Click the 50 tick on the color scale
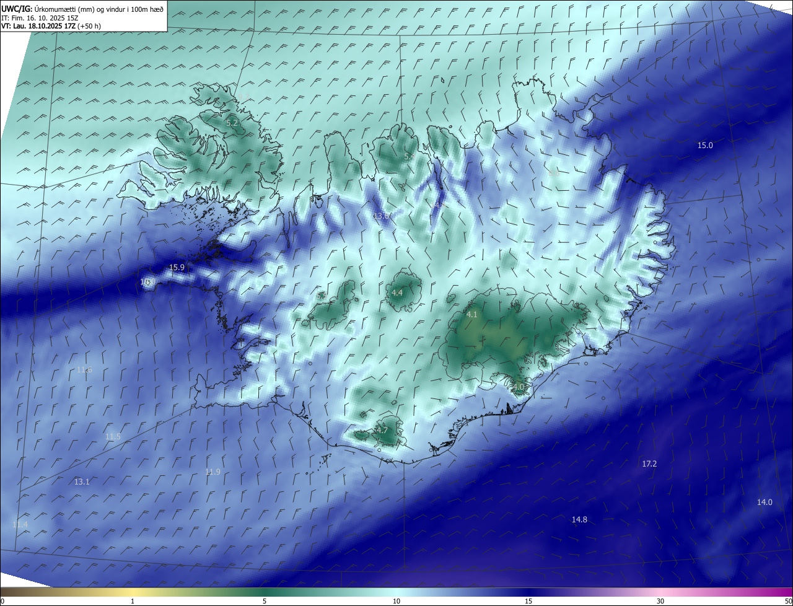 click(787, 601)
